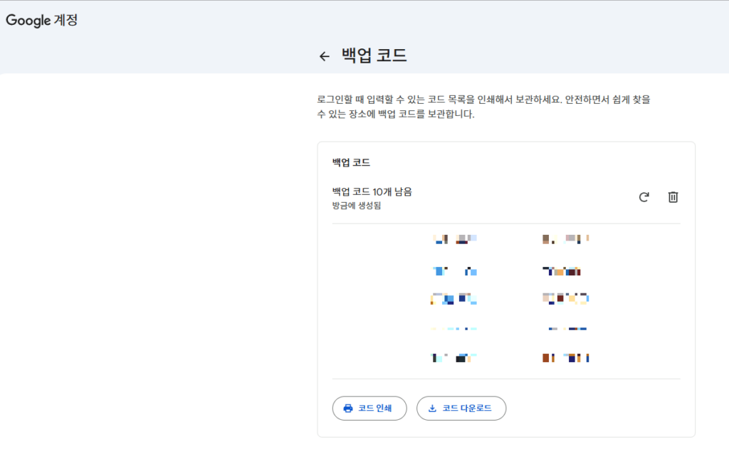Select the top backup code in the right column

pos(565,239)
